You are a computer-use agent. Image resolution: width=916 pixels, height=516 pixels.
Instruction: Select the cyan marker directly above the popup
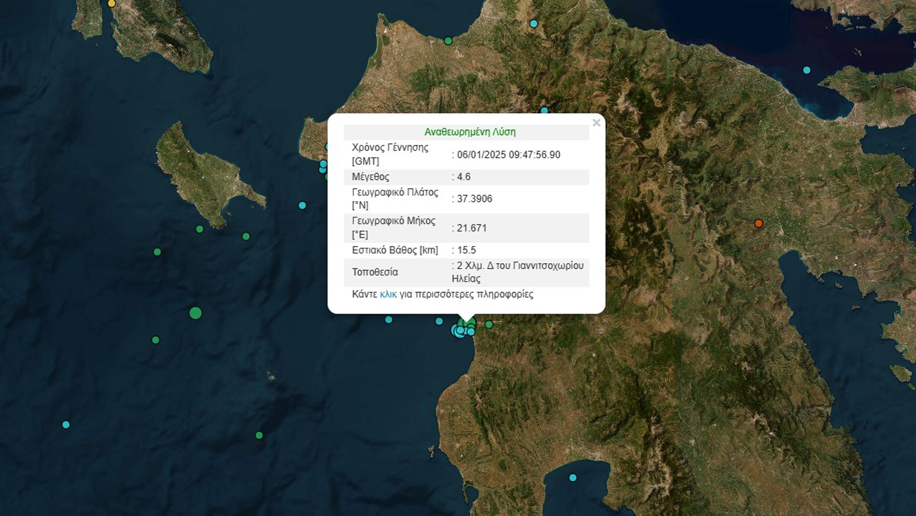point(544,111)
